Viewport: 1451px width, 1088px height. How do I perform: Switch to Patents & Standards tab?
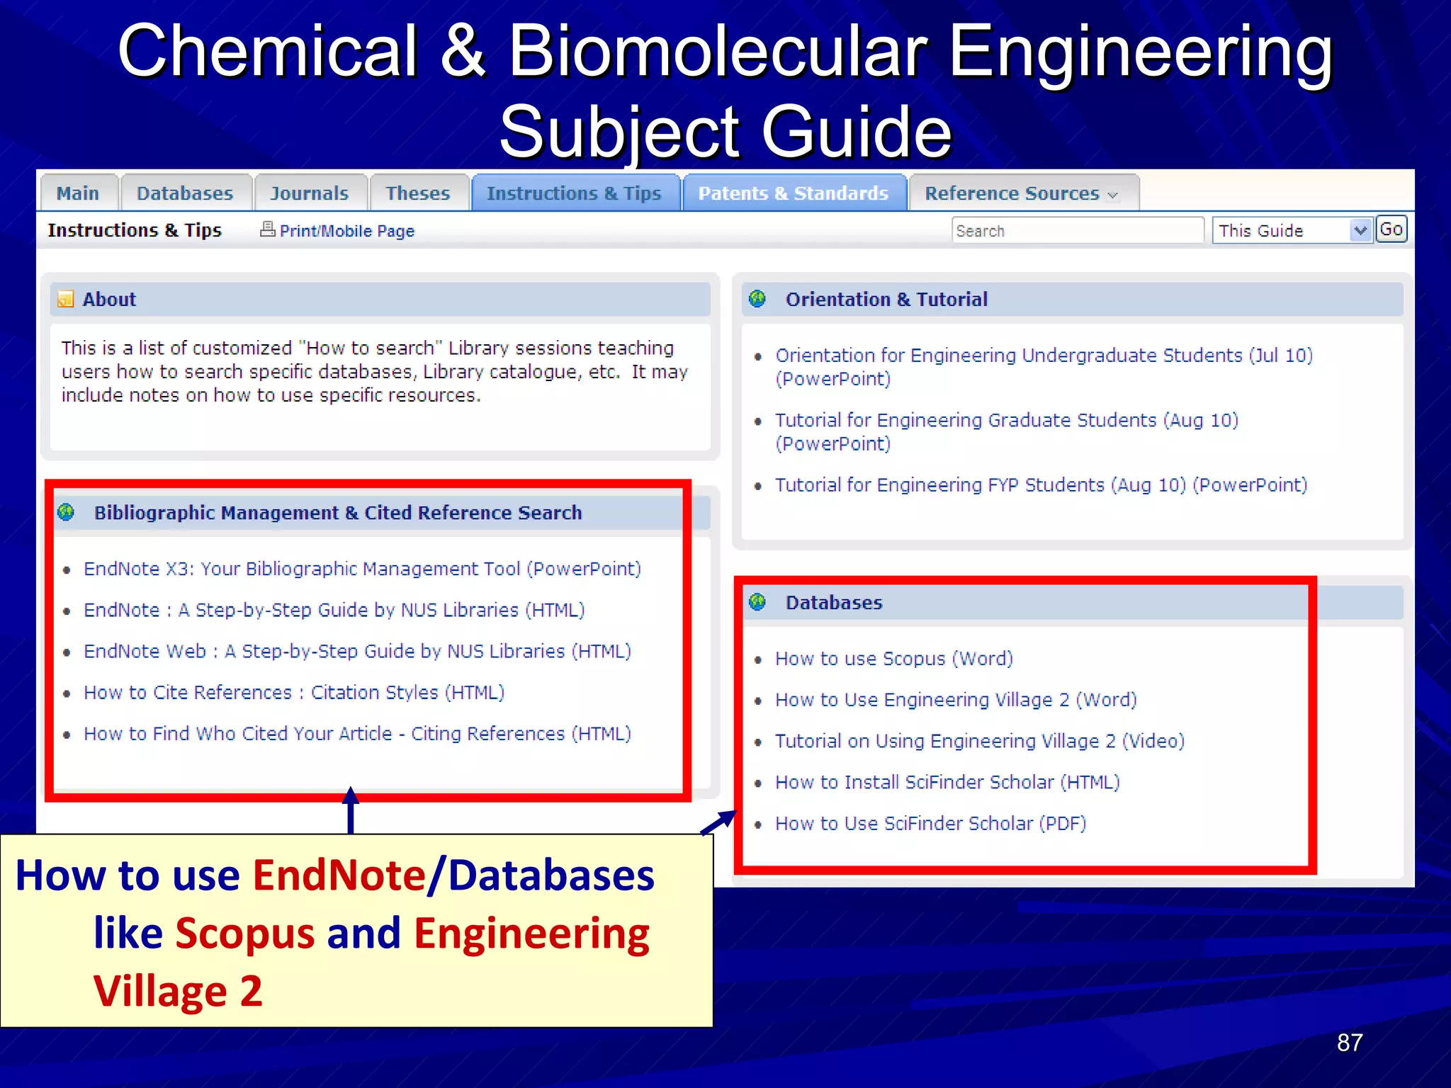pos(794,193)
